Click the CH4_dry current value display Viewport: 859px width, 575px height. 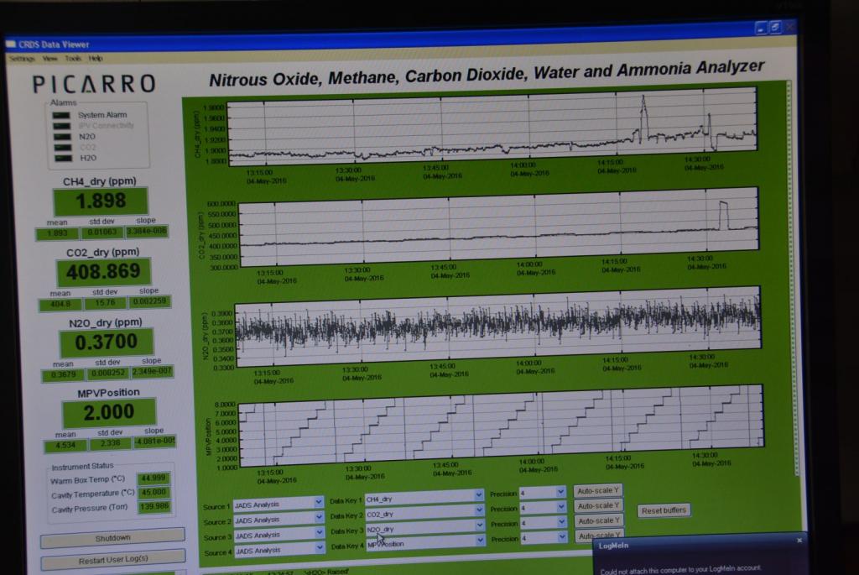101,201
